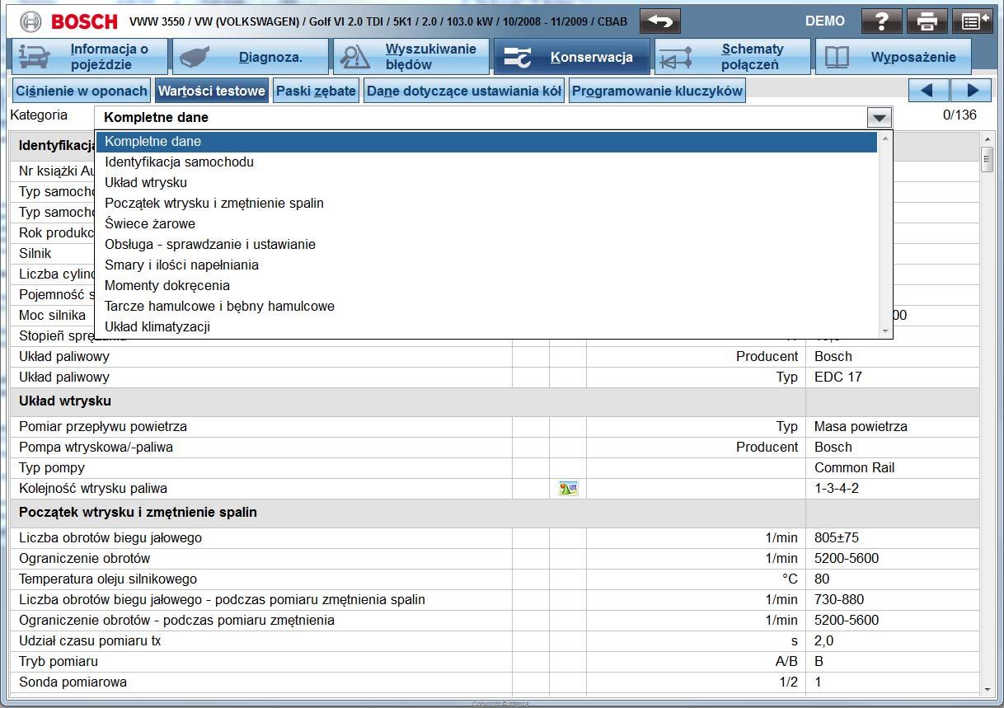Click the Pompa wtryskowa/-paliwa row label
Viewport: 1004px width, 708px height.
point(96,447)
